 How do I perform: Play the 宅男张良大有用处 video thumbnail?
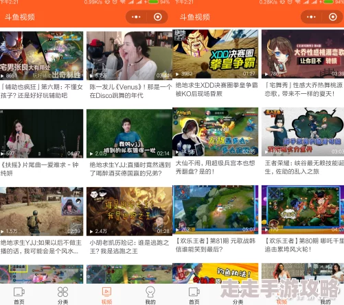41,56
